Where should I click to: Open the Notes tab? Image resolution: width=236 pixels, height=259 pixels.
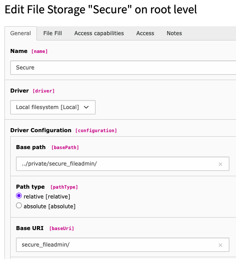pyautogui.click(x=174, y=33)
